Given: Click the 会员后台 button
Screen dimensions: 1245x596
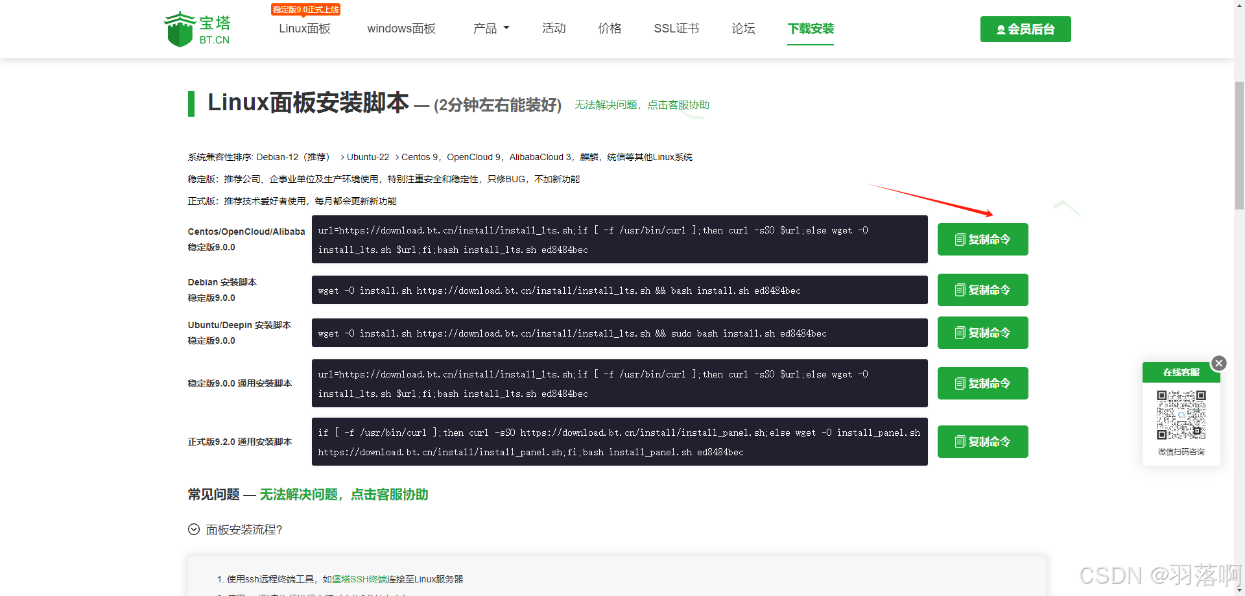Looking at the screenshot, I should (x=1025, y=29).
